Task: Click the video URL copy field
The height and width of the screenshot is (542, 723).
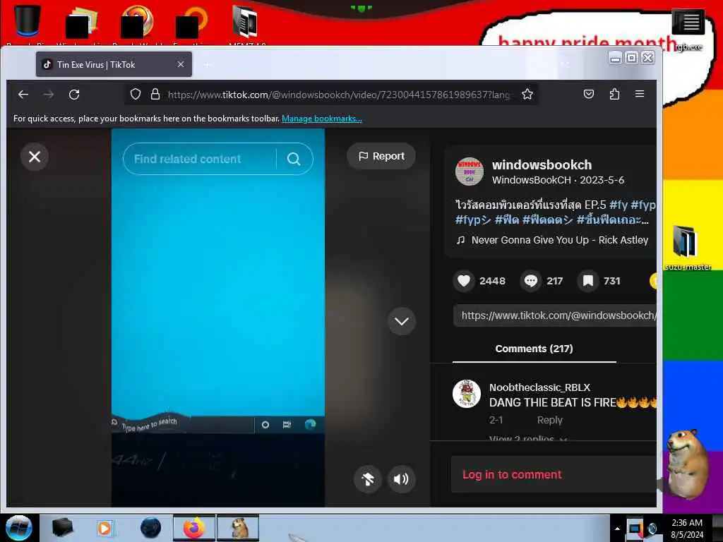Action: coord(555,315)
